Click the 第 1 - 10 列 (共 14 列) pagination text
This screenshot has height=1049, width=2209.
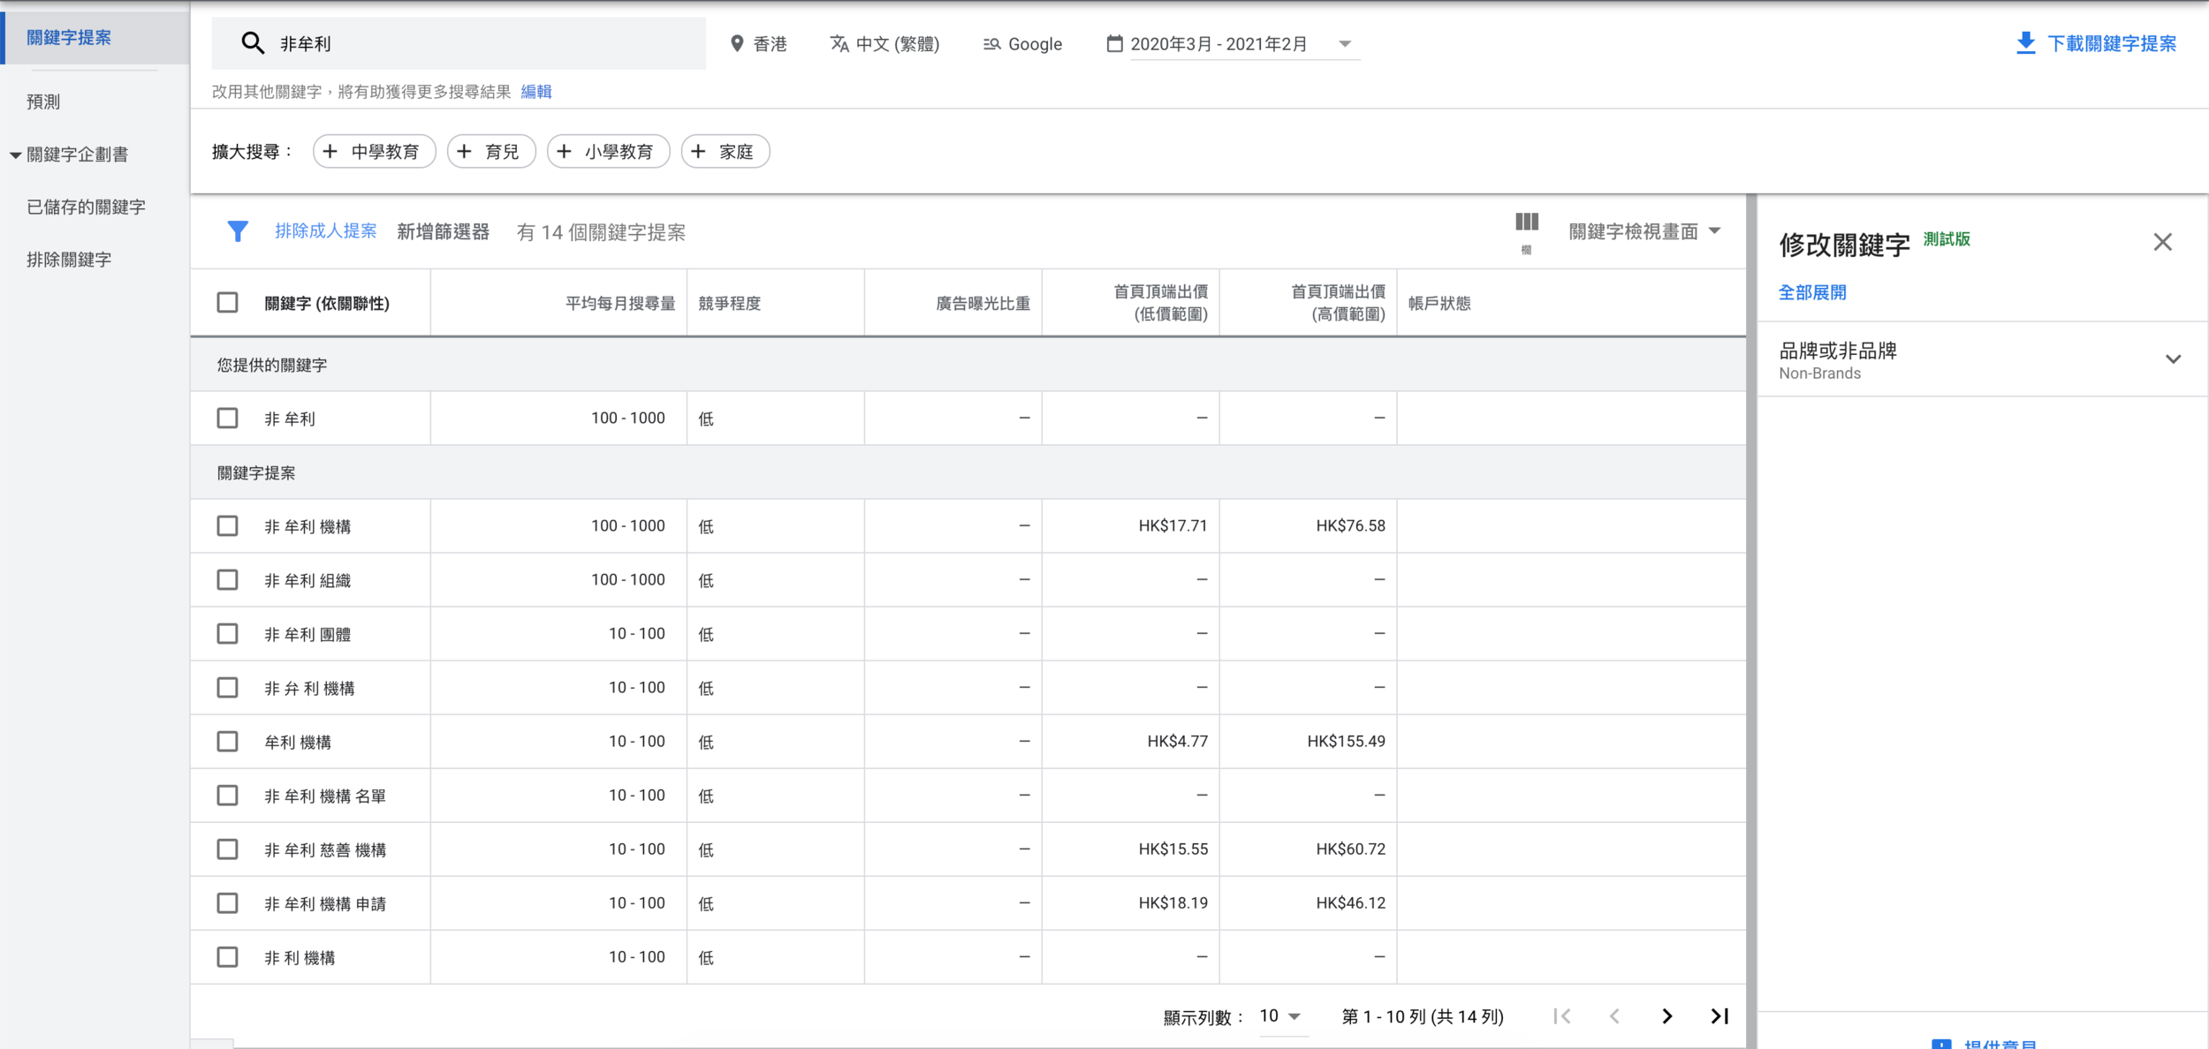pos(1423,1017)
